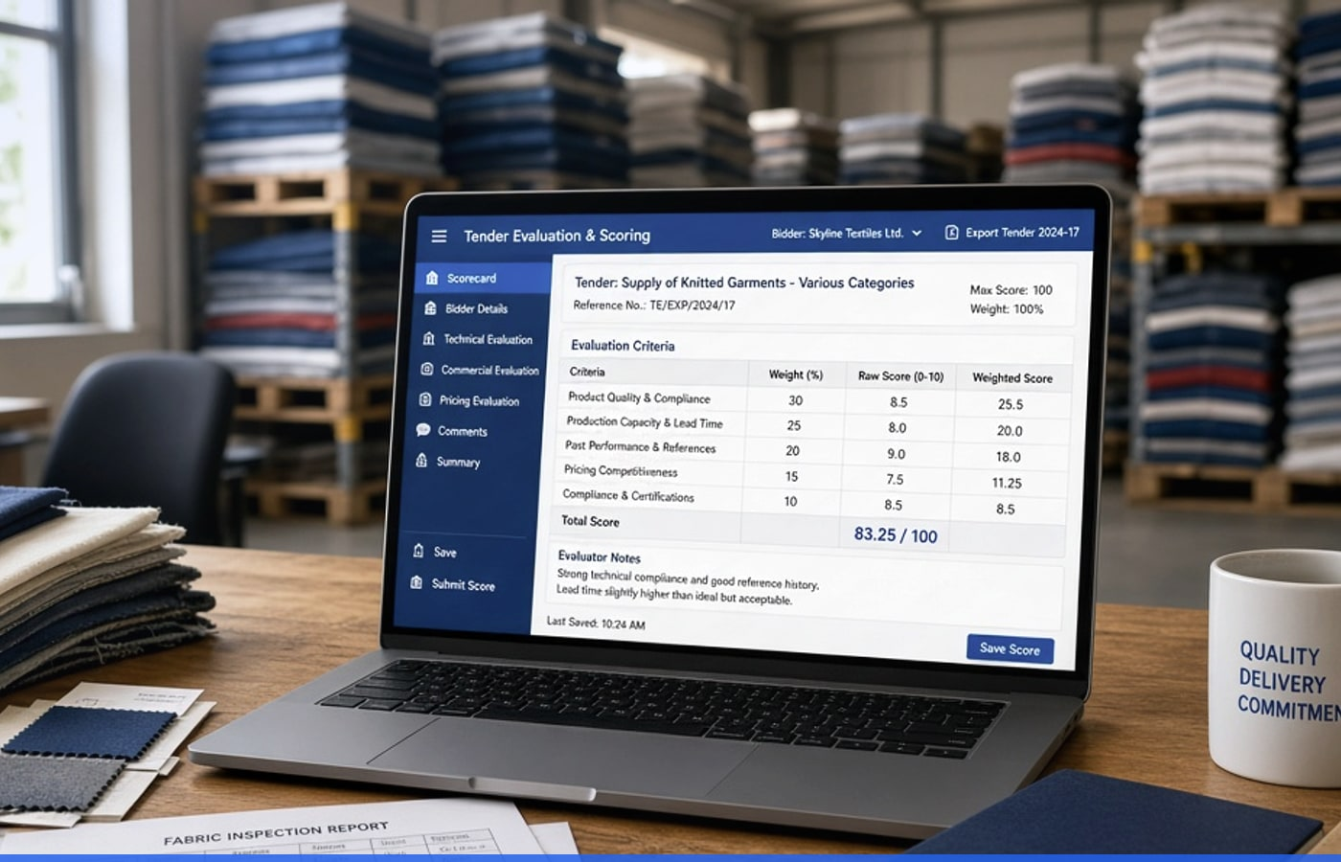1341x862 pixels.
Task: Switch to Commercial Evaluation section
Action: click(x=489, y=370)
